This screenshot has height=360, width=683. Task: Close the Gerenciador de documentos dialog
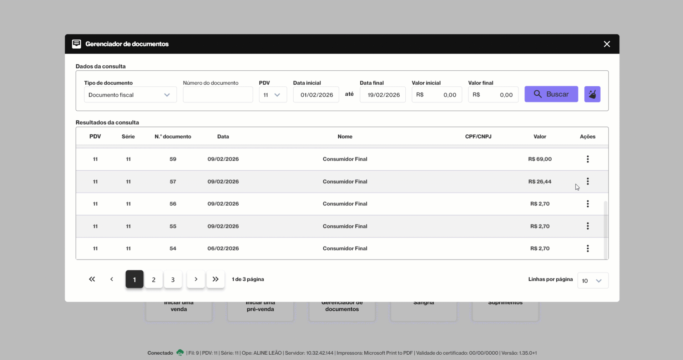pos(607,44)
